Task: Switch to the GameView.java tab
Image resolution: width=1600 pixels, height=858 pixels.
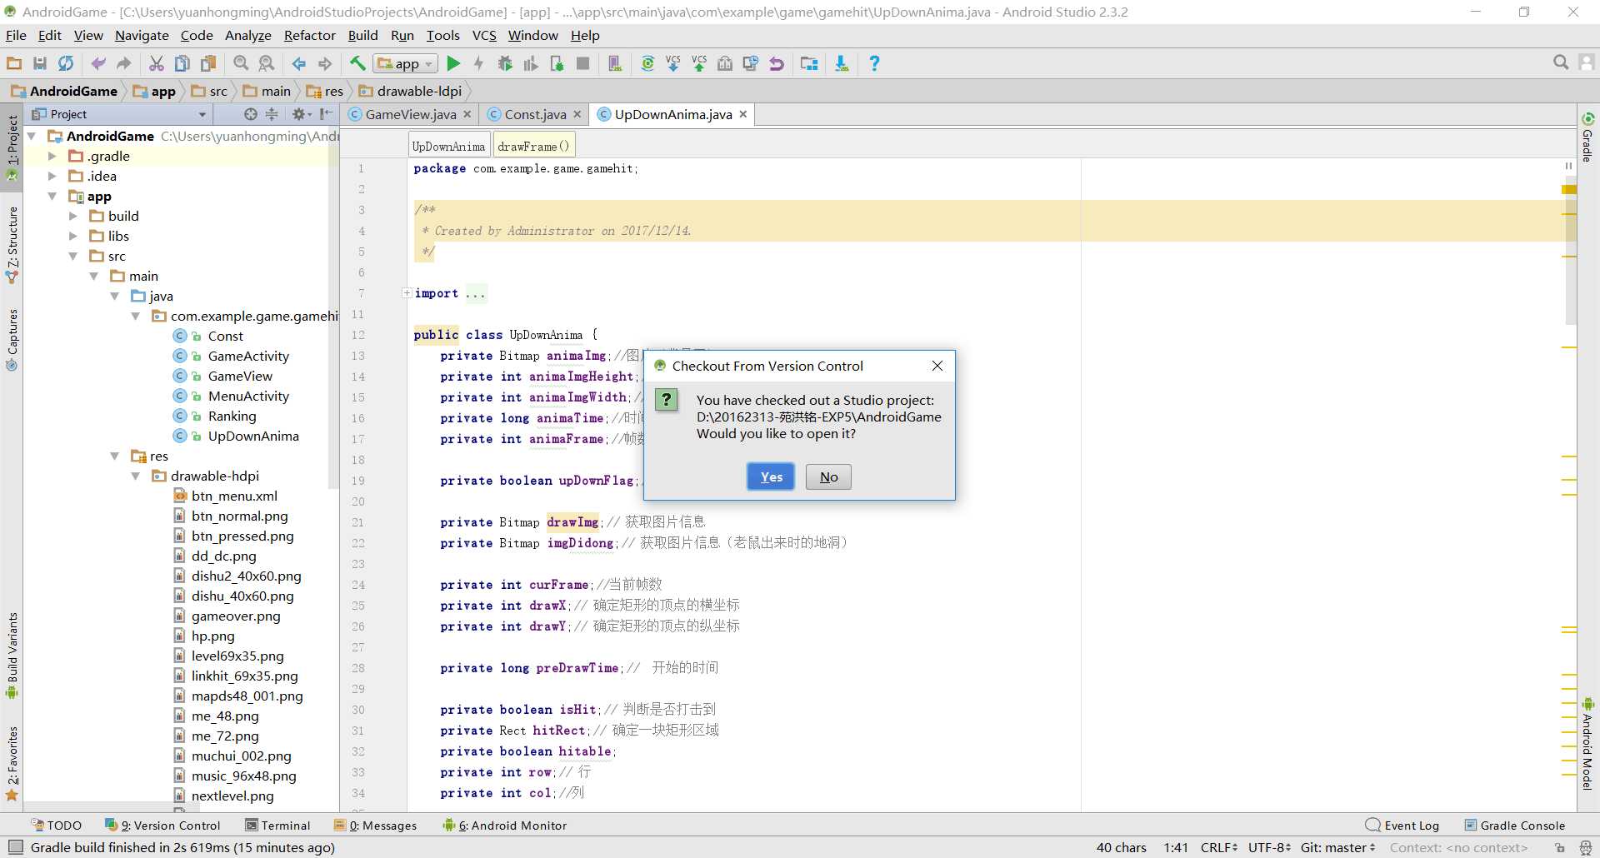Action: click(x=410, y=114)
